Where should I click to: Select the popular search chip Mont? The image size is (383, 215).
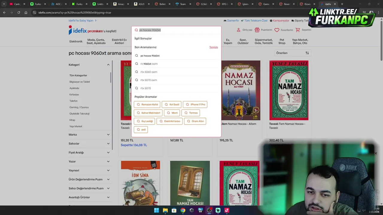[x=172, y=113]
